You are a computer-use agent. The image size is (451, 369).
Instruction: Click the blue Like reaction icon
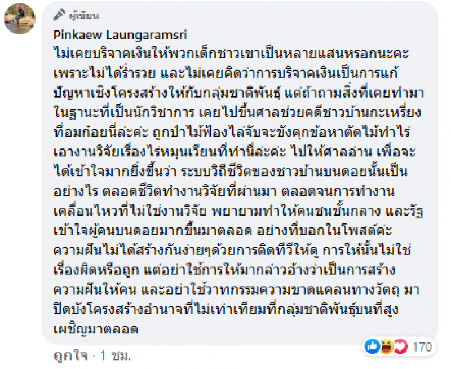click(x=372, y=345)
